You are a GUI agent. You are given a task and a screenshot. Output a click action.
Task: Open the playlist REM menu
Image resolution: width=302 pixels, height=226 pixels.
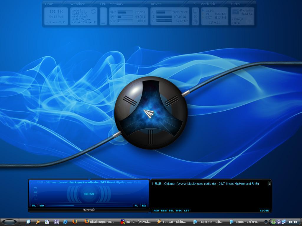click(164, 210)
